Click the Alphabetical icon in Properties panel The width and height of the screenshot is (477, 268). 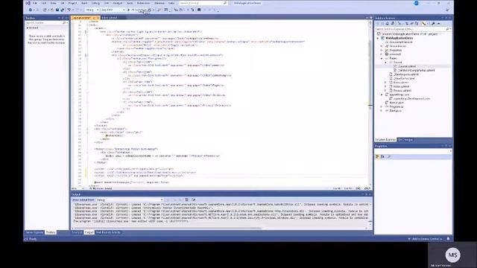[382, 157]
